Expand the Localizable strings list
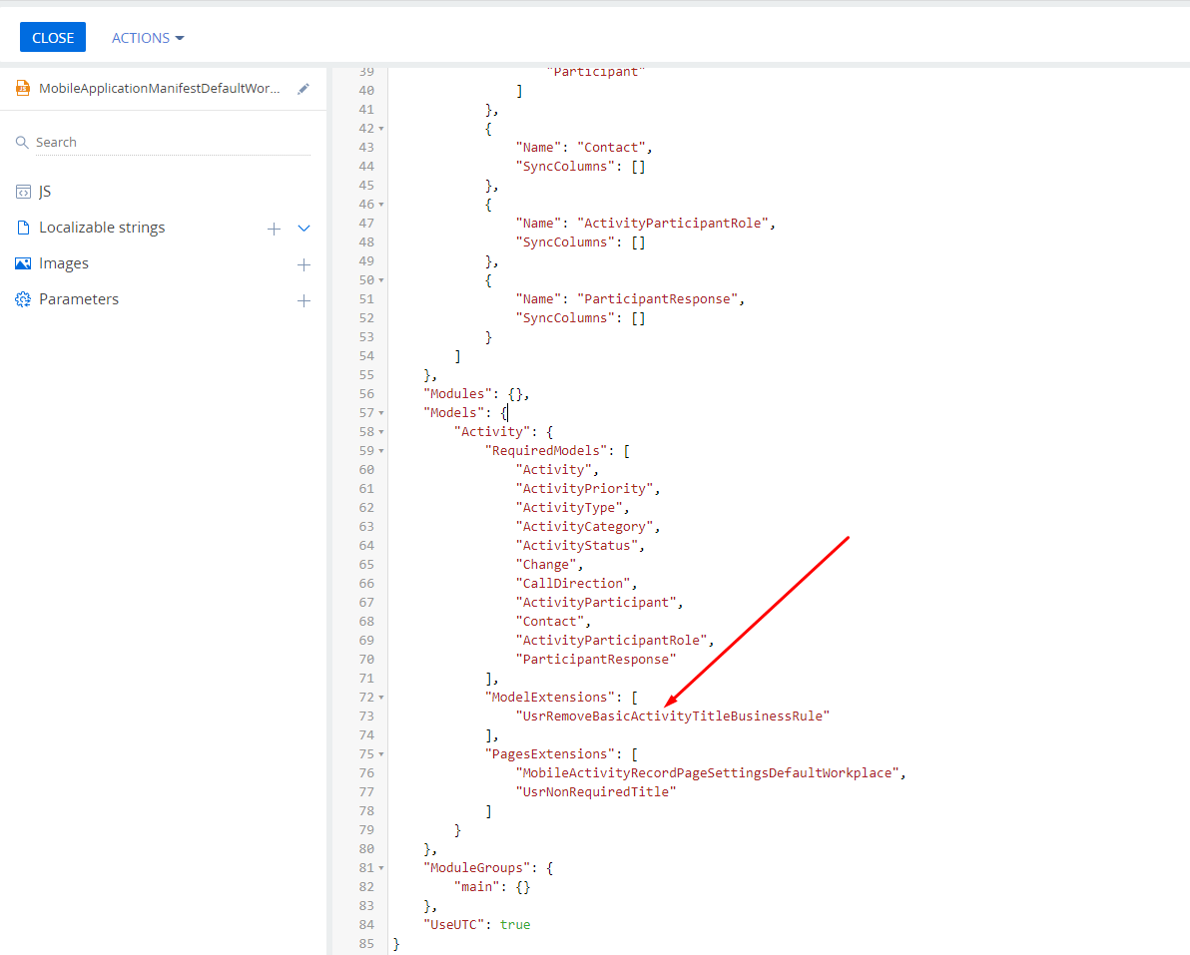 click(x=303, y=229)
